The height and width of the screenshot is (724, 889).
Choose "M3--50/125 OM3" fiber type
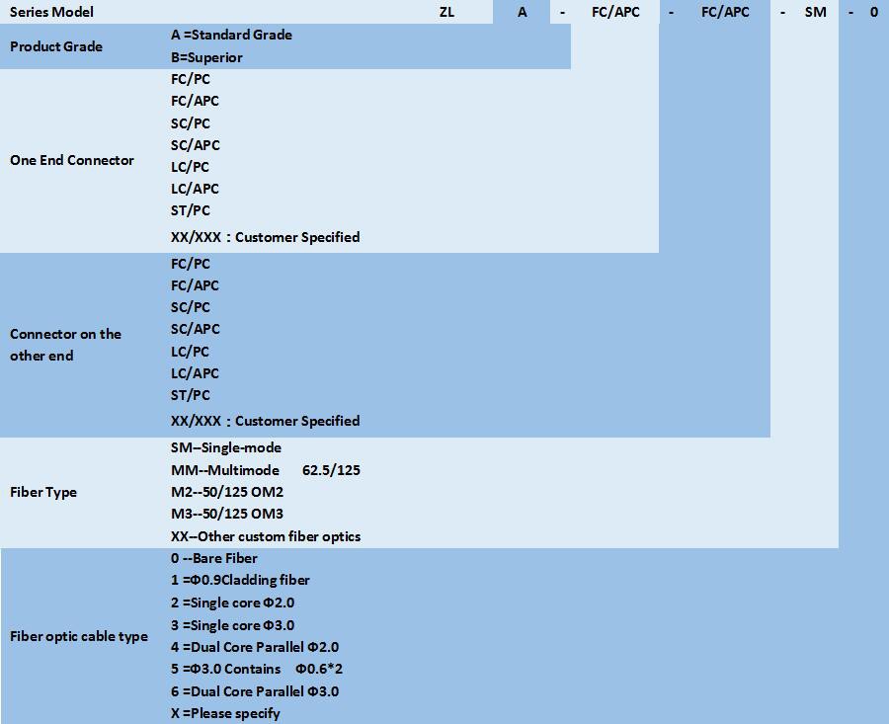227,514
